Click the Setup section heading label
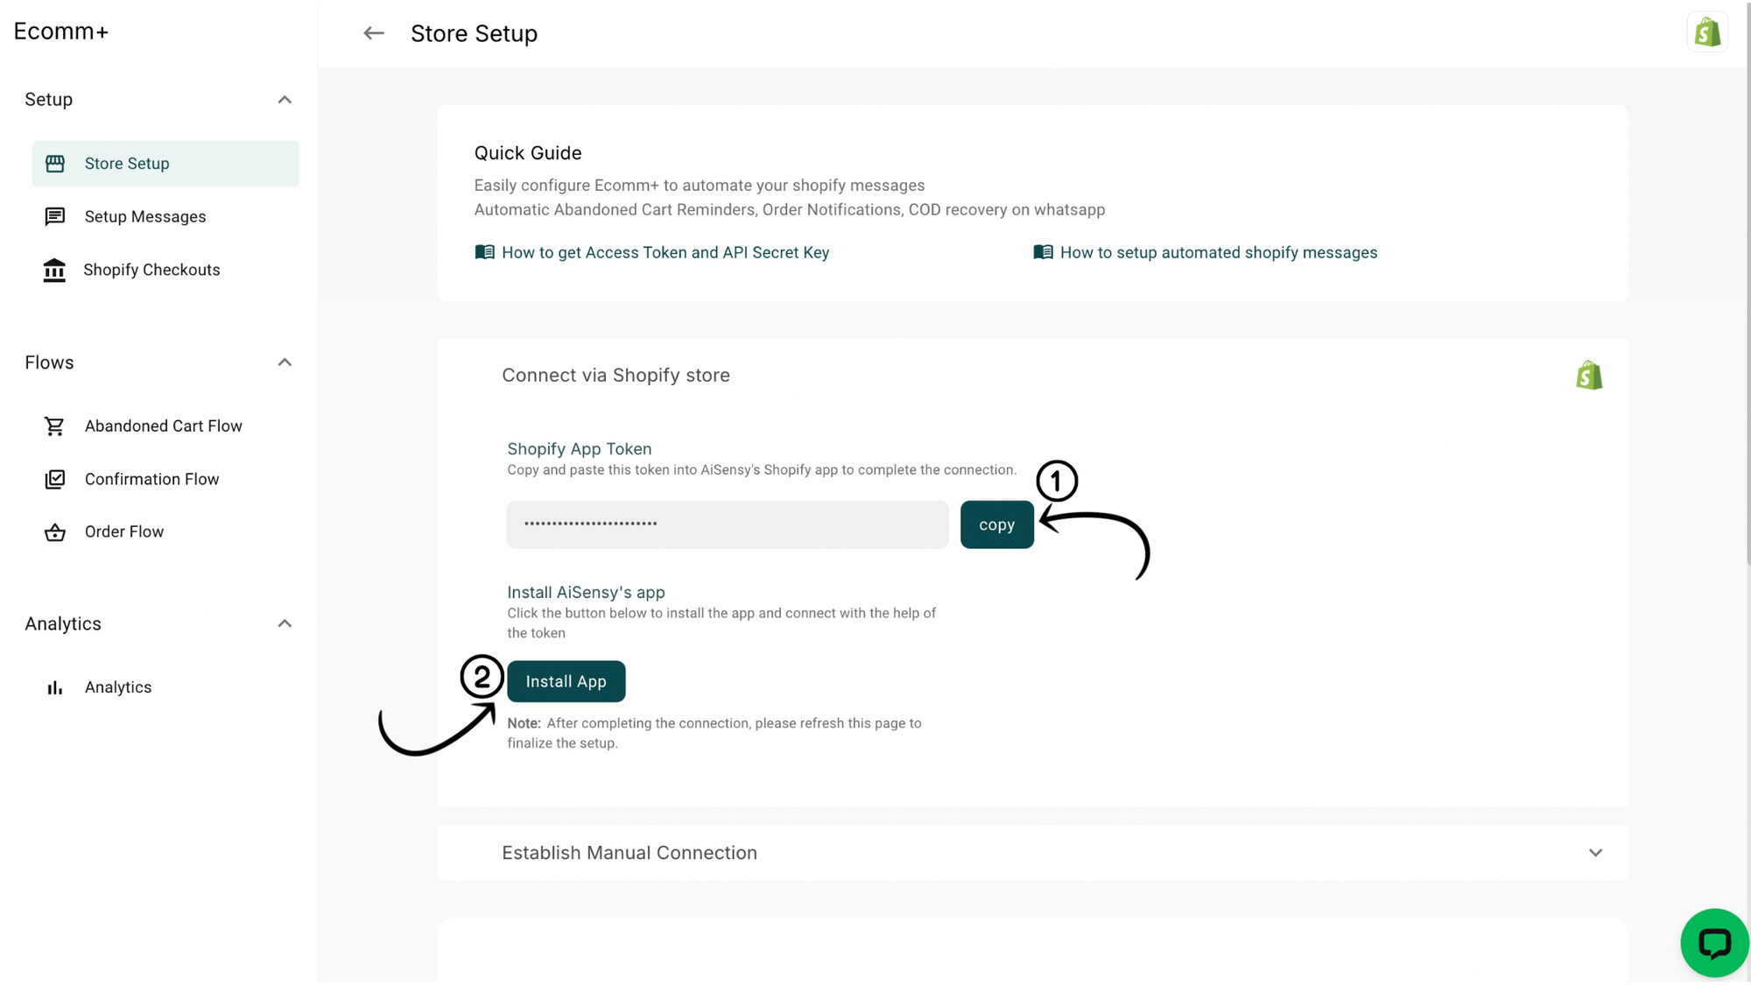Viewport: 1751px width, 985px height. 49,100
